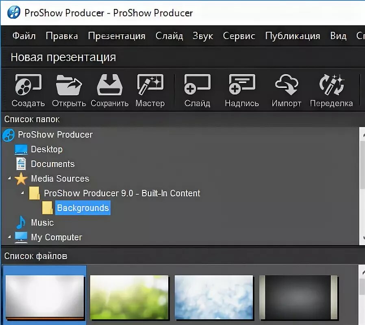Open the Звук menu

(203, 36)
